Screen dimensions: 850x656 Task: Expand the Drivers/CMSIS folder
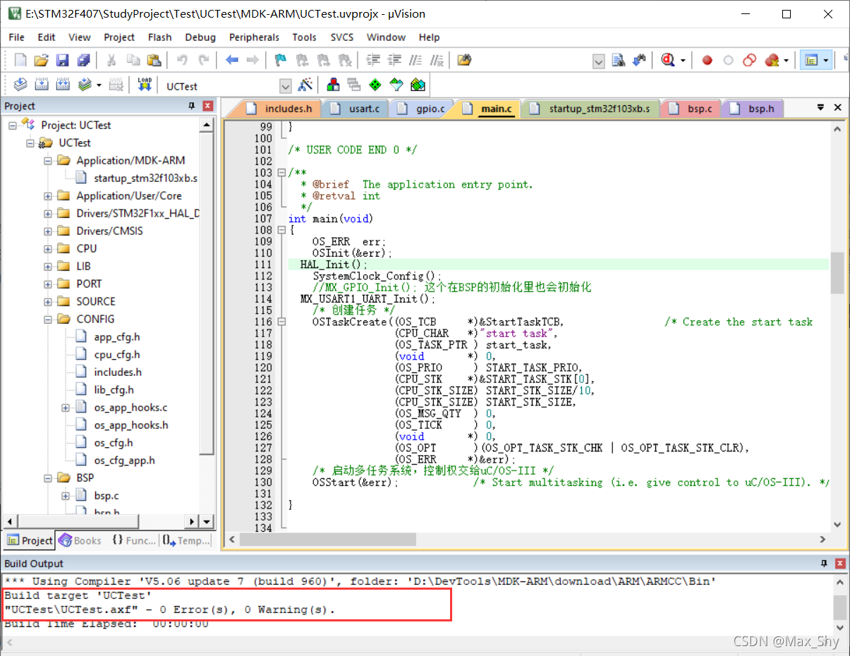pos(48,231)
